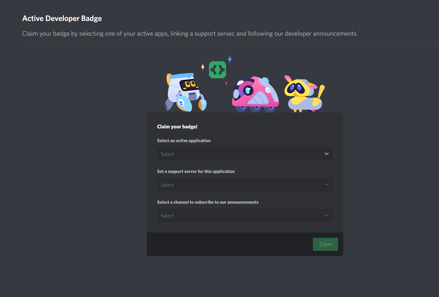Click the badge claim description text
Image resolution: width=439 pixels, height=297 pixels.
tap(189, 34)
